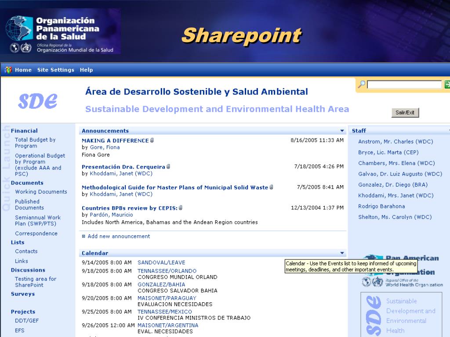The image size is (450, 337).
Task: Click the Sustainable Development and Environmental Health image
Action: pyautogui.click(x=401, y=315)
